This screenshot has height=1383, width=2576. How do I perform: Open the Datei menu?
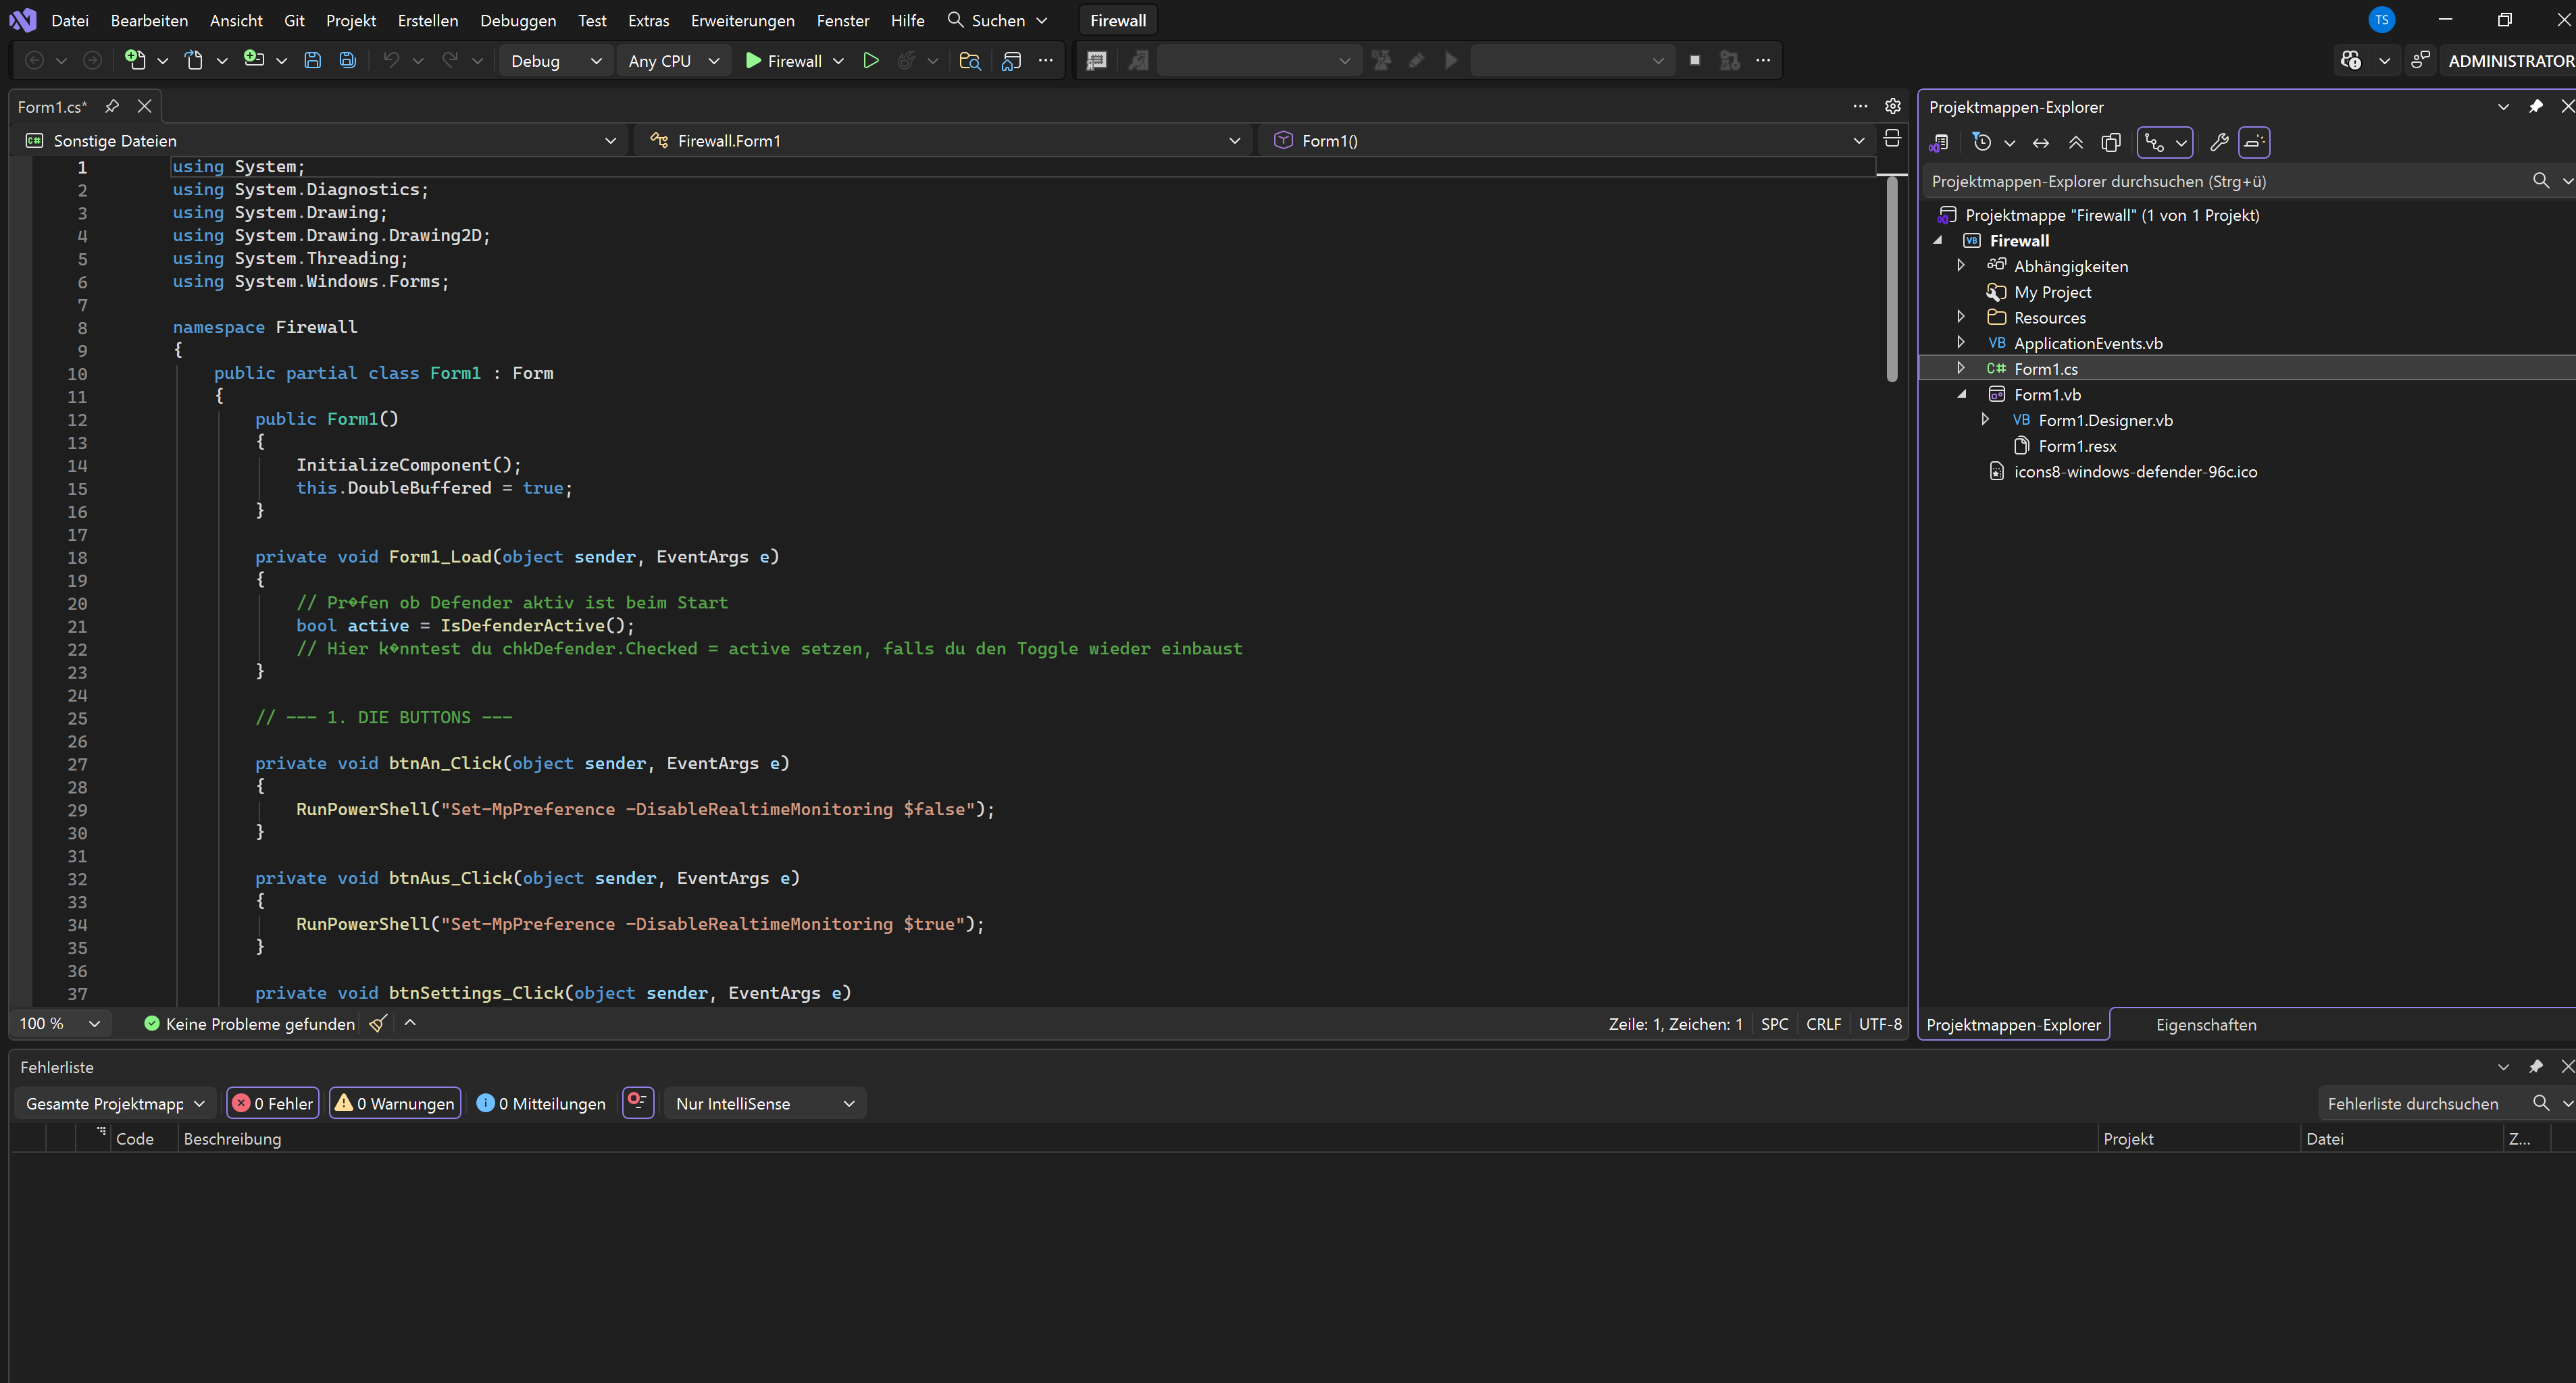[x=70, y=20]
